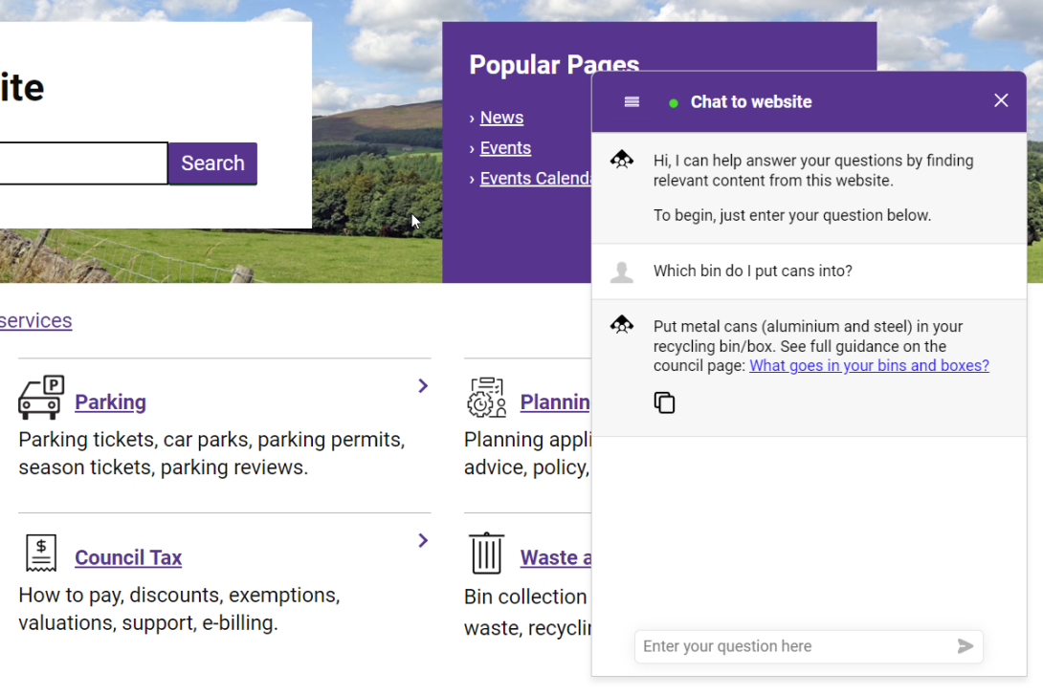
Task: Click the 'Popular Pages' heading
Action: point(554,64)
